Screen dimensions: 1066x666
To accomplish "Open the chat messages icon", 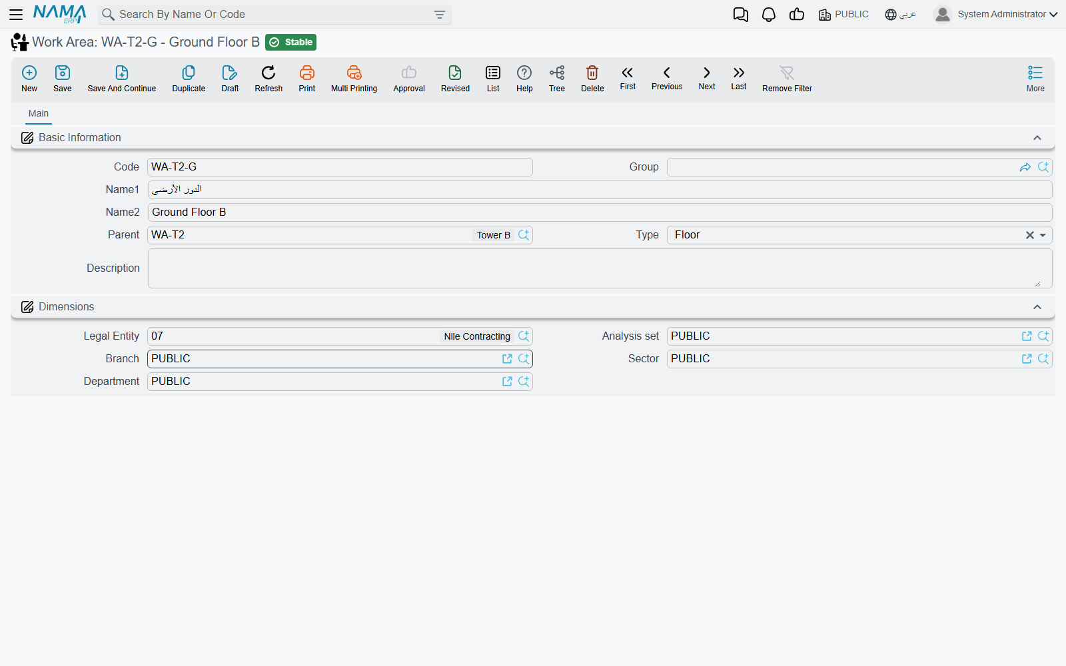I will tap(741, 15).
